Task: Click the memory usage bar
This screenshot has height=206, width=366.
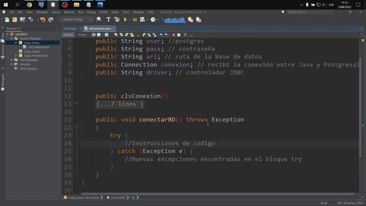Action: click(175, 19)
